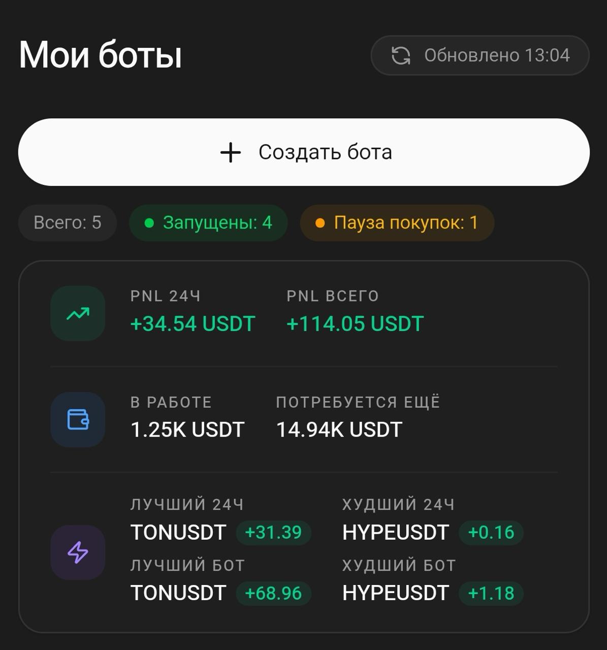
Task: Tap the plus icon on Создать бота
Action: point(231,152)
